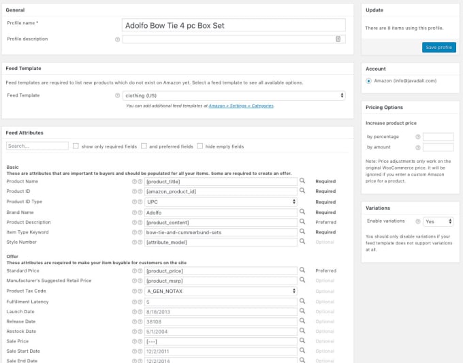This screenshot has height=363, width=463.
Task: Click the increase by amount field
Action: coord(438,147)
